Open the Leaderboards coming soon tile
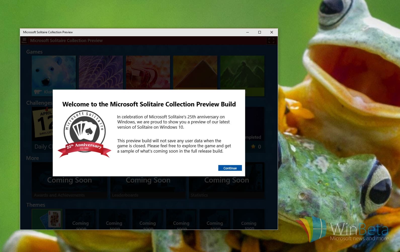 [x=148, y=181]
